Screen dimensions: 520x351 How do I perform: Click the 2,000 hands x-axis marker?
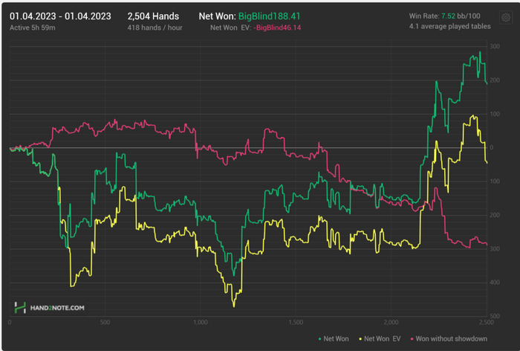point(391,322)
